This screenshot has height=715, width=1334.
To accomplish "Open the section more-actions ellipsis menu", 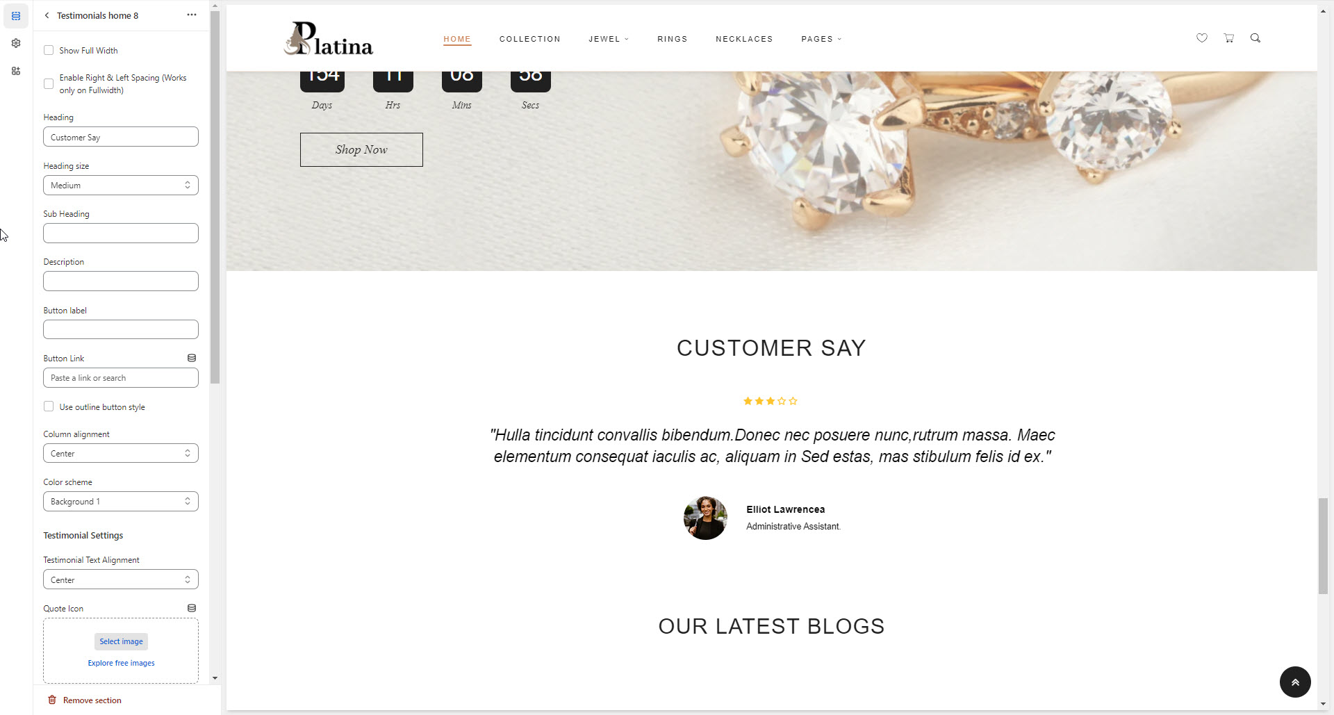I will point(192,15).
